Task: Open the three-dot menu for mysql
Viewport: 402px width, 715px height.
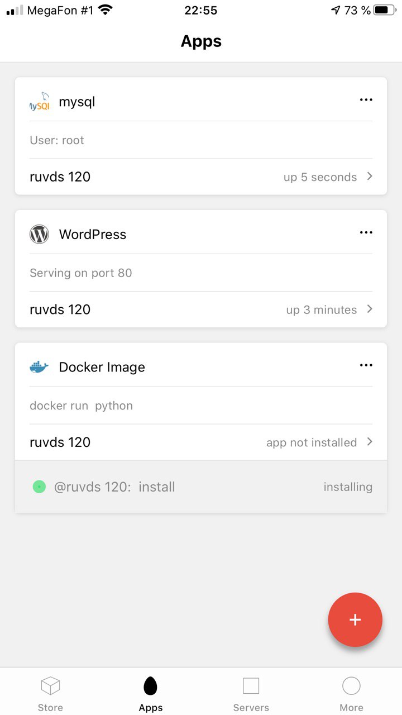Action: click(x=366, y=100)
